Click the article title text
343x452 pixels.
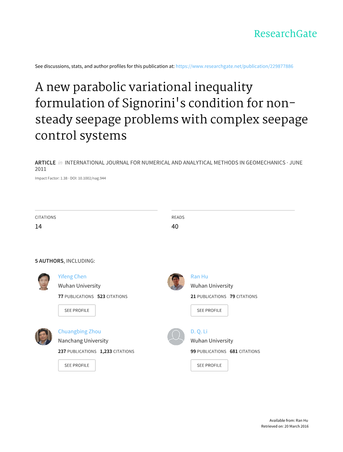click(171, 111)
